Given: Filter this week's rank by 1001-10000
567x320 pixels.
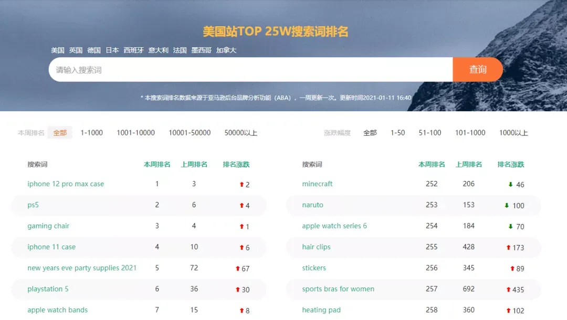Looking at the screenshot, I should click(135, 133).
